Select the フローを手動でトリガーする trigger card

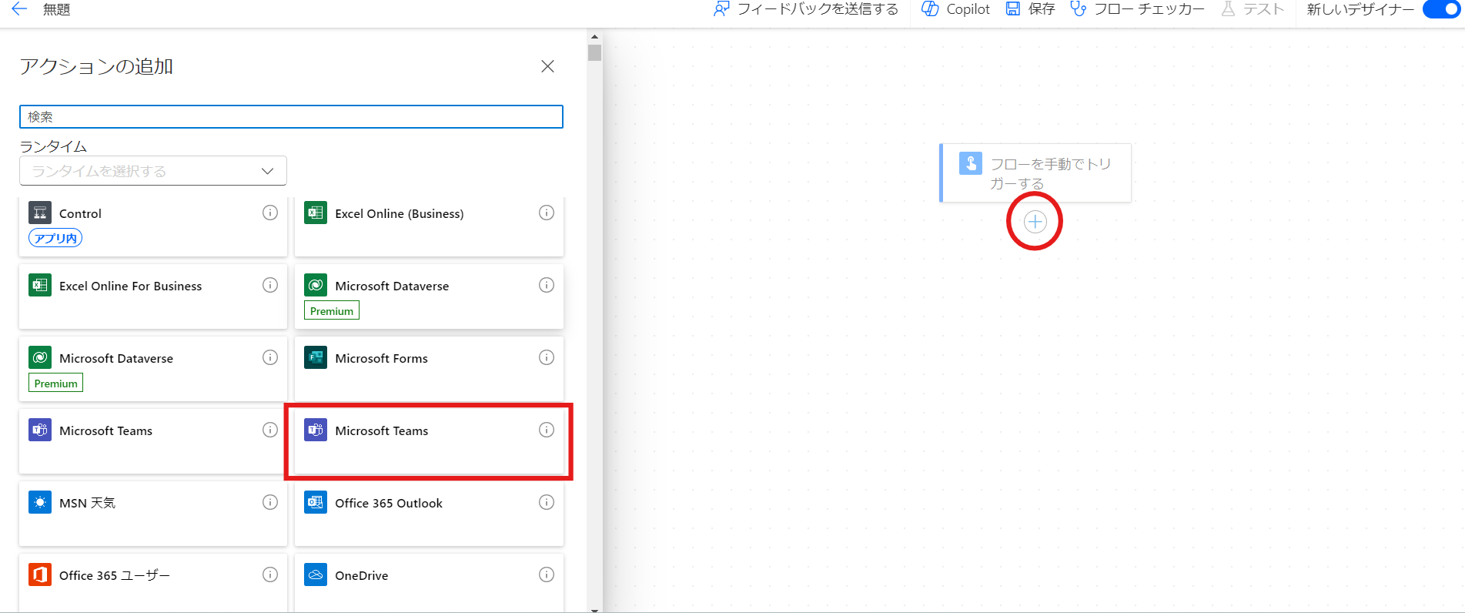click(1035, 173)
